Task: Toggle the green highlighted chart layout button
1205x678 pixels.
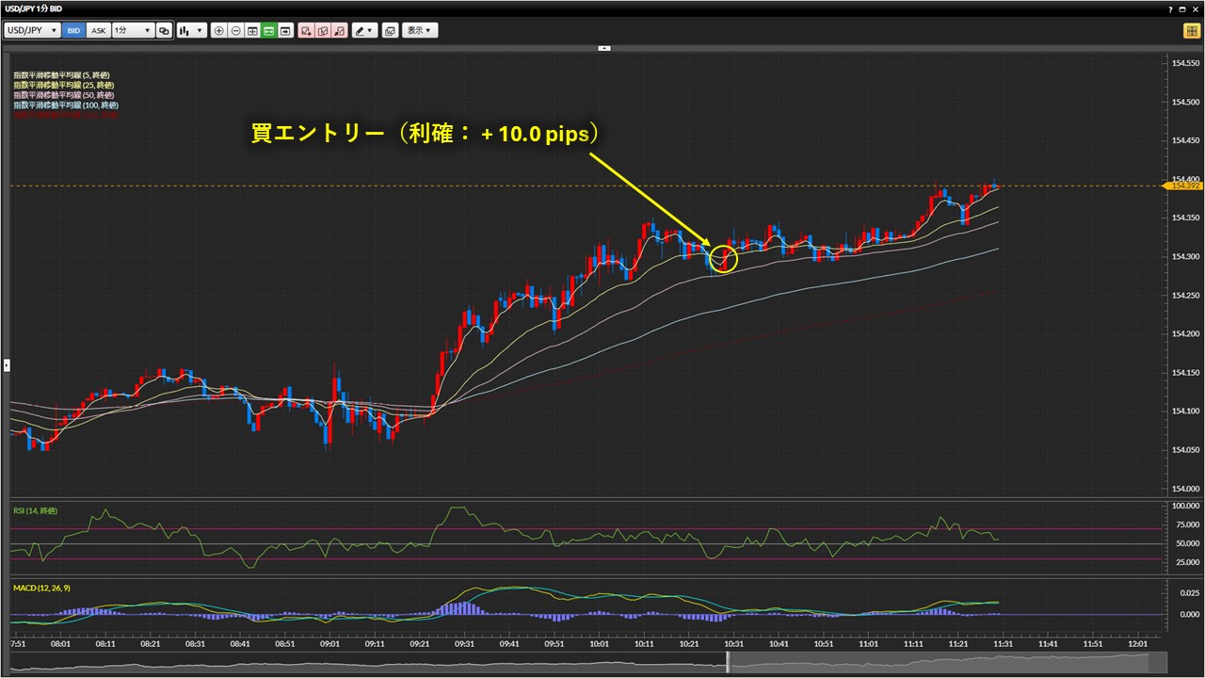Action: tap(269, 30)
